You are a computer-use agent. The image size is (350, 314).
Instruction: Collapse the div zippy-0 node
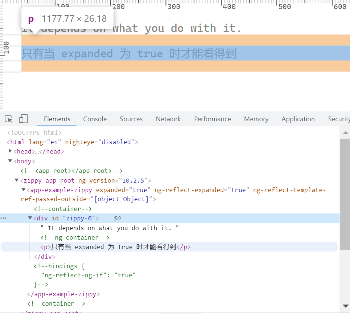(x=30, y=218)
